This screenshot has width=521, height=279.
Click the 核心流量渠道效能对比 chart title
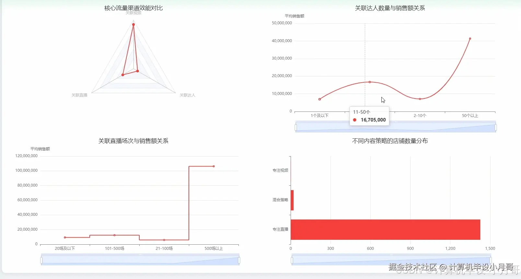pos(133,8)
